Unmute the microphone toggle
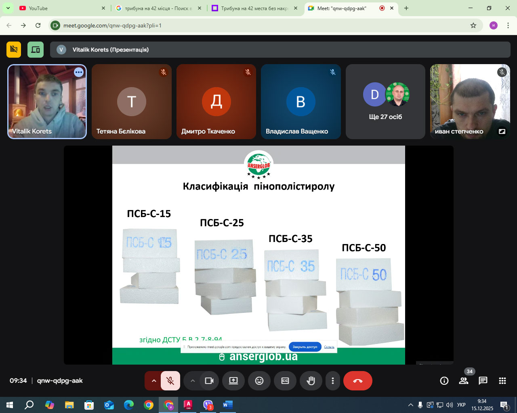The width and height of the screenshot is (517, 413). click(x=170, y=381)
